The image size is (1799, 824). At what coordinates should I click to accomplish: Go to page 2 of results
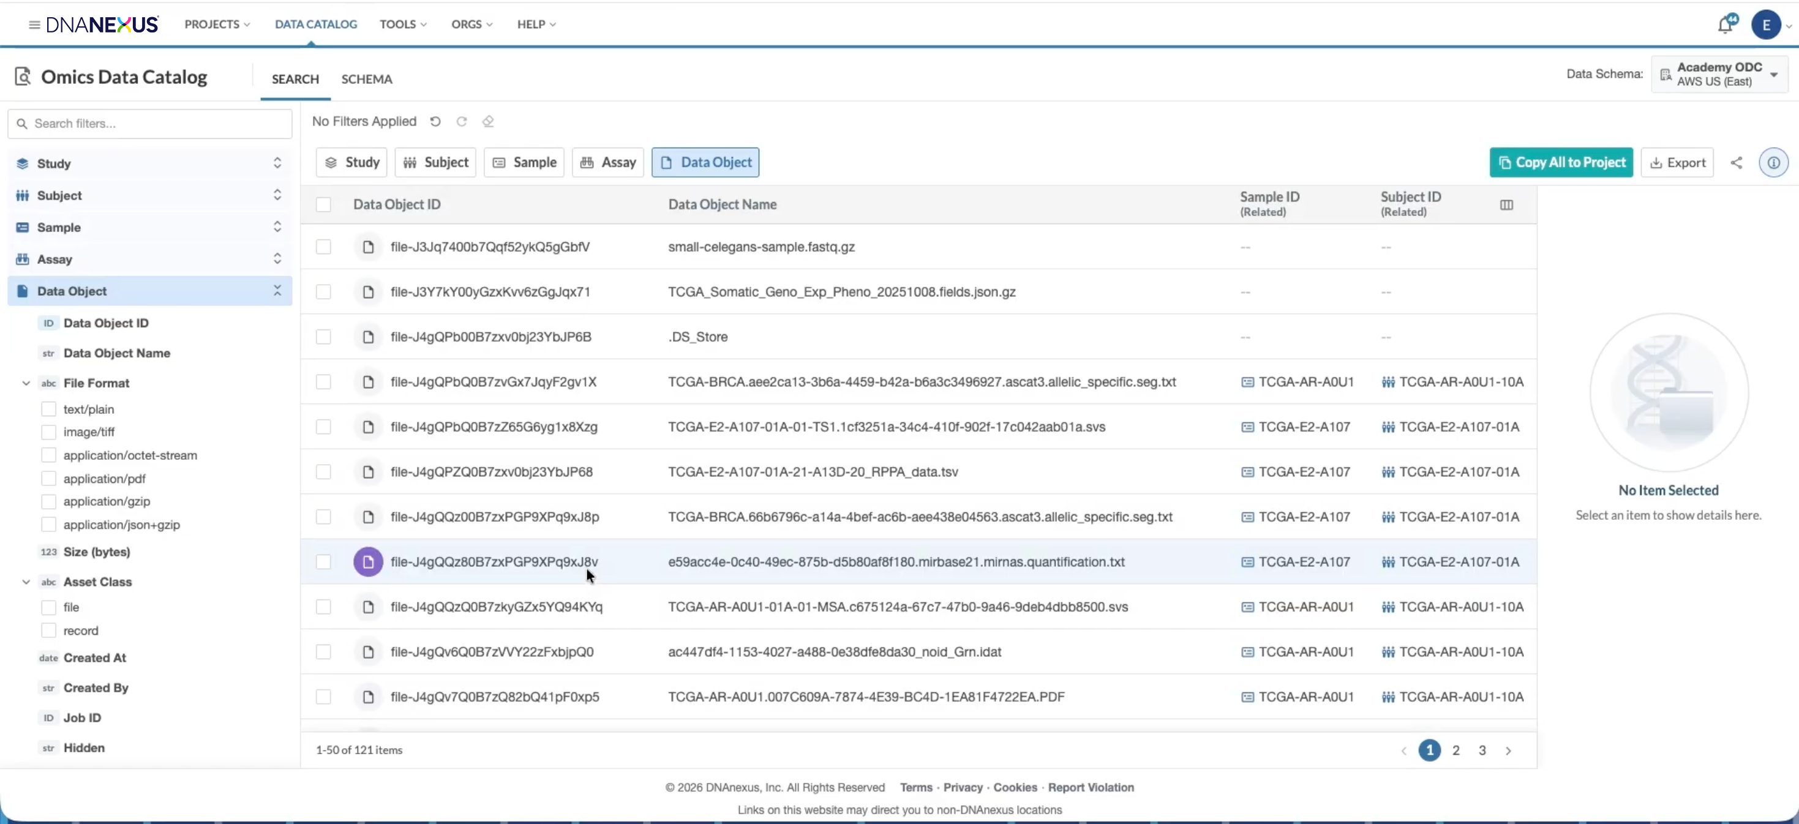(x=1456, y=751)
